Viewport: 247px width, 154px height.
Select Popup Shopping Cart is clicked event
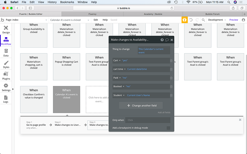coord(67,67)
